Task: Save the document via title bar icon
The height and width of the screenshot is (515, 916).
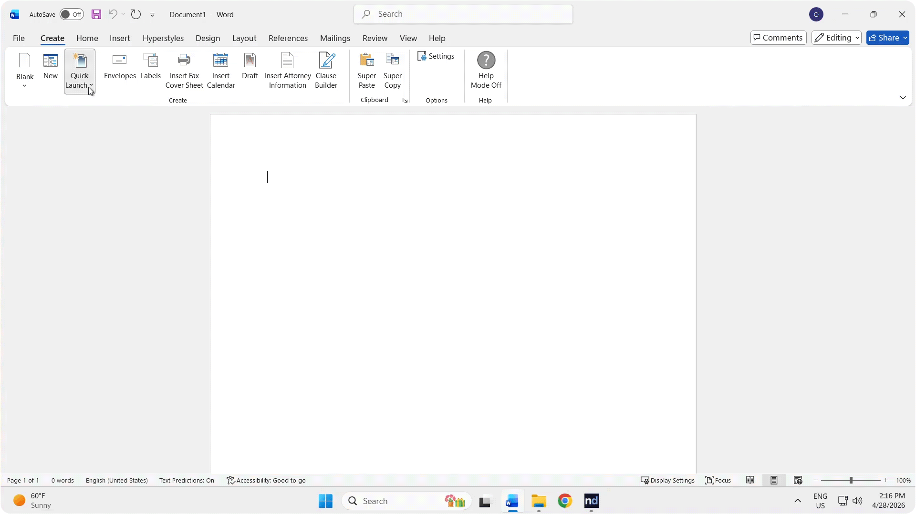Action: pyautogui.click(x=96, y=14)
